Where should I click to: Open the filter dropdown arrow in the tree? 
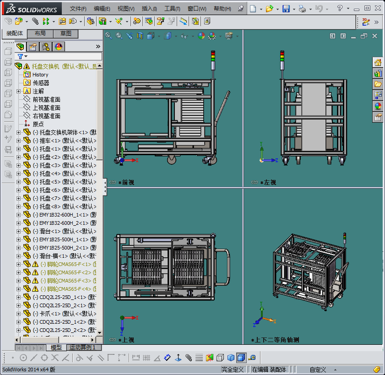coord(26,56)
